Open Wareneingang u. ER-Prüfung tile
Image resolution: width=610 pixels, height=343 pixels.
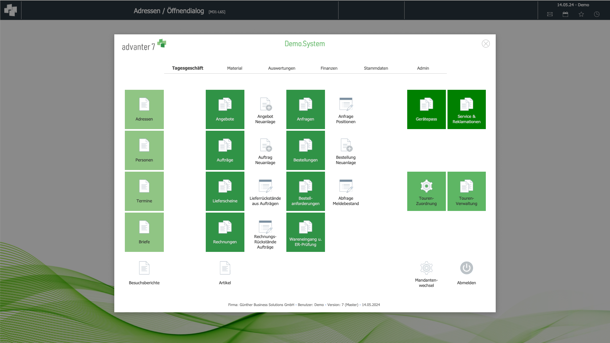[x=305, y=232]
